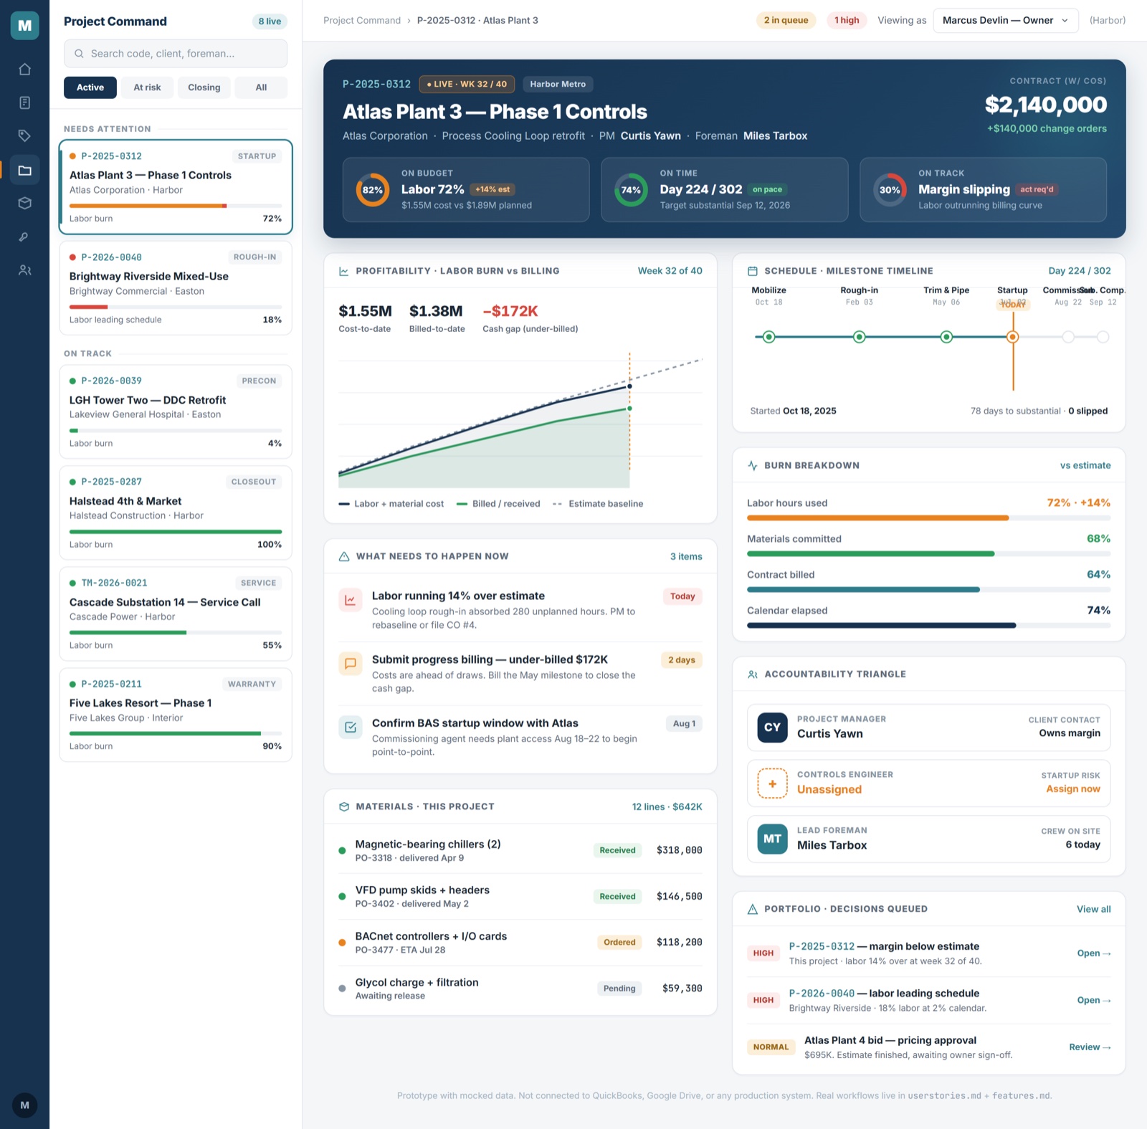The image size is (1147, 1129).
Task: Click the Accountability Triangle people icon
Action: [x=752, y=674]
